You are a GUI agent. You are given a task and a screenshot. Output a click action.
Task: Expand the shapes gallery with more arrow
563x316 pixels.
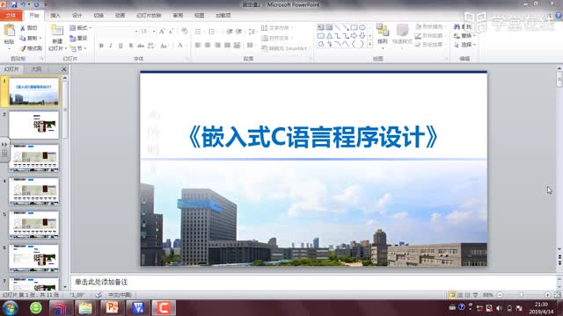(x=369, y=44)
